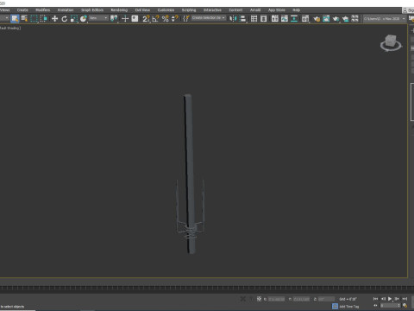Image resolution: width=414 pixels, height=311 pixels.
Task: Open the Scripting menu
Action: pyautogui.click(x=189, y=10)
